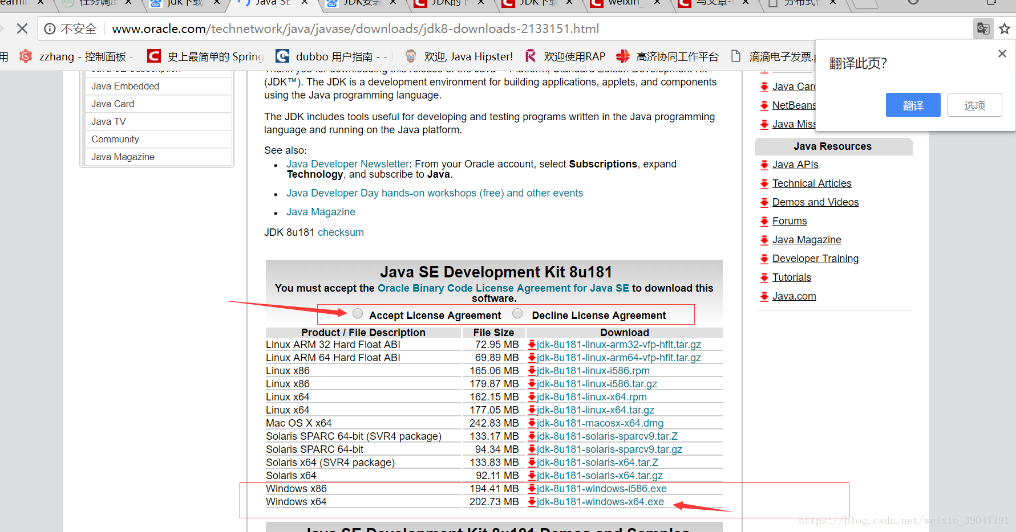This screenshot has width=1016, height=532.
Task: Download jdk-8u181-linux-i586.tar.gz link
Action: point(597,384)
